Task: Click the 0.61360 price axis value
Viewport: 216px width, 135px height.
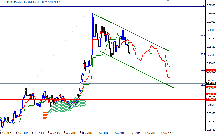Action: pyautogui.click(x=211, y=121)
